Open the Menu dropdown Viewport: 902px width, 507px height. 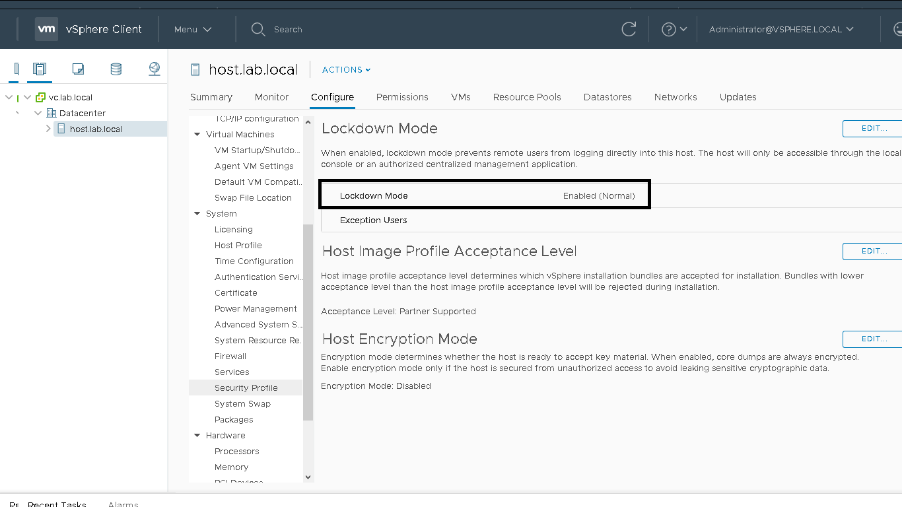192,29
